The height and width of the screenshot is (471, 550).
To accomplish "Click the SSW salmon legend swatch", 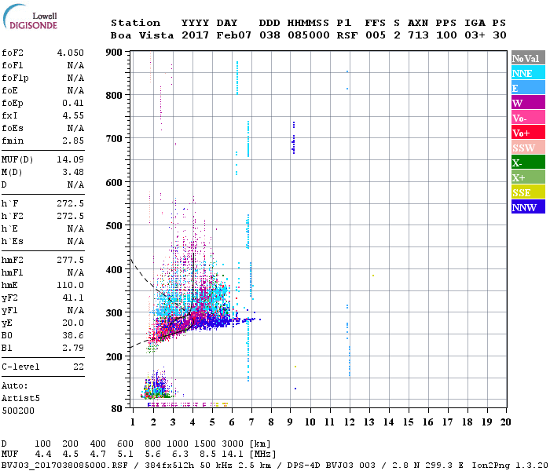I will [528, 148].
